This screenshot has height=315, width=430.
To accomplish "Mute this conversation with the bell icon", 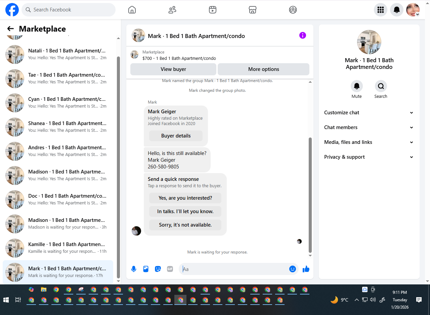I will [357, 86].
